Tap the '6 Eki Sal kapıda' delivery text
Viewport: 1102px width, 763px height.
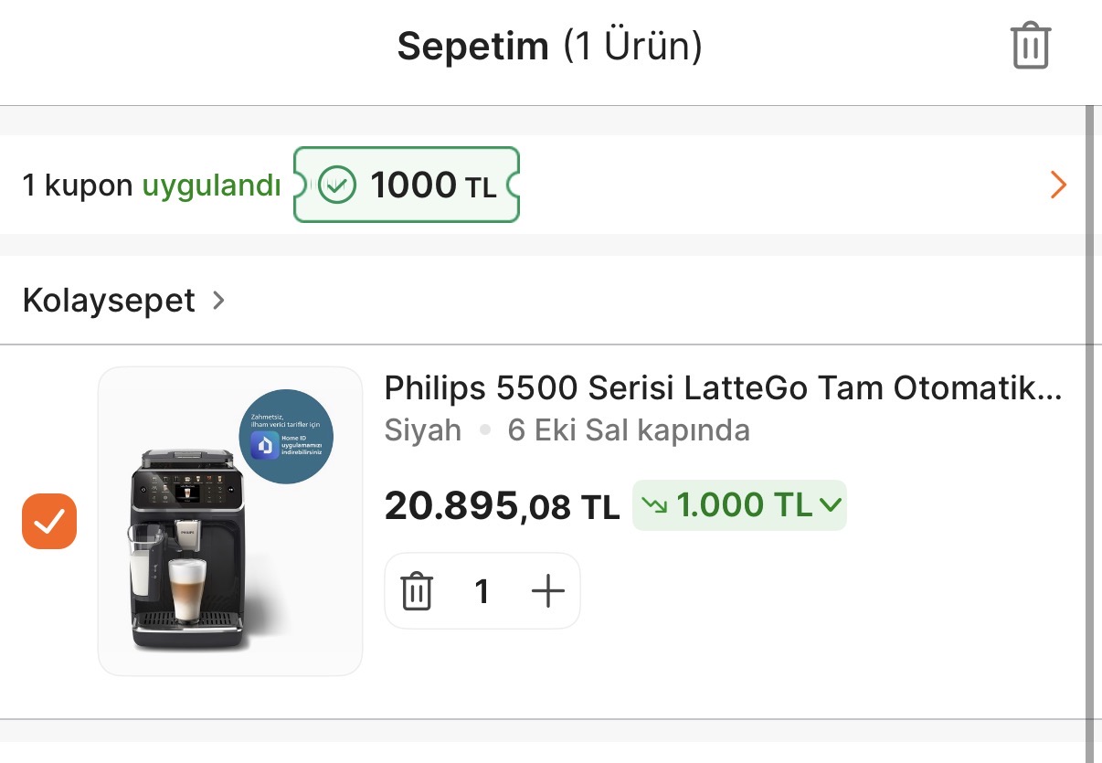tap(629, 429)
